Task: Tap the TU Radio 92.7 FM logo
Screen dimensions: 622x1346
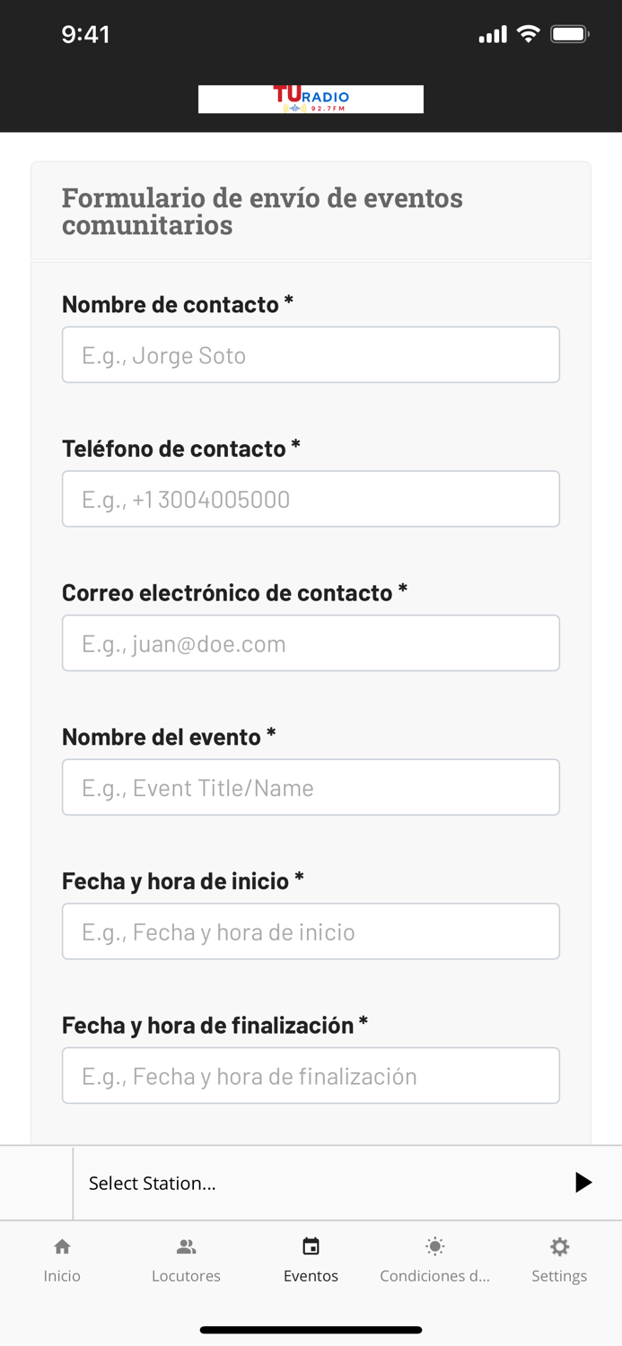Action: point(311,99)
